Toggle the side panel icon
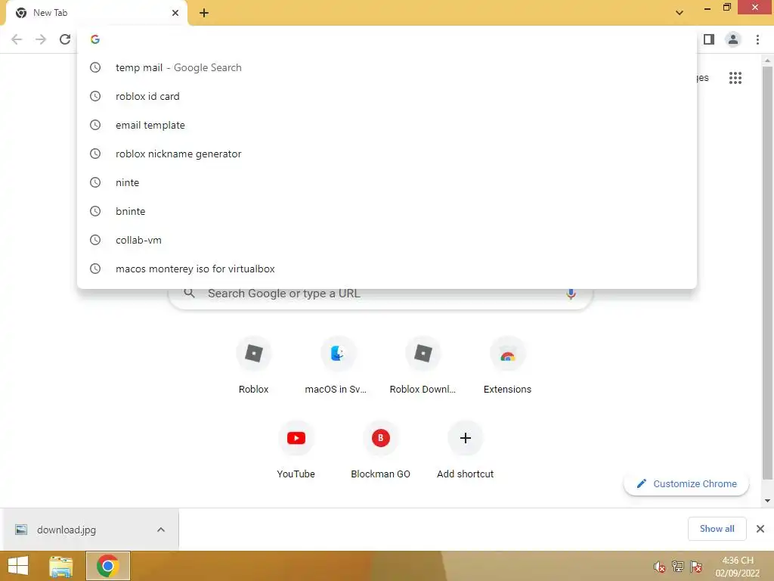Screen dimensions: 774x581 pyautogui.click(x=709, y=39)
